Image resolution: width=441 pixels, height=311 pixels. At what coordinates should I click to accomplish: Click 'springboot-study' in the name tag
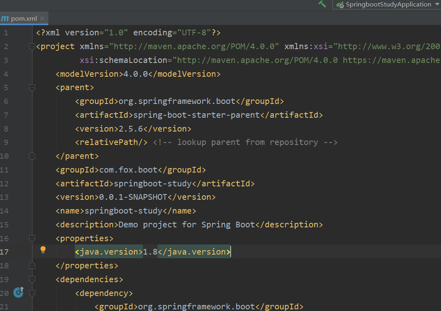point(123,211)
